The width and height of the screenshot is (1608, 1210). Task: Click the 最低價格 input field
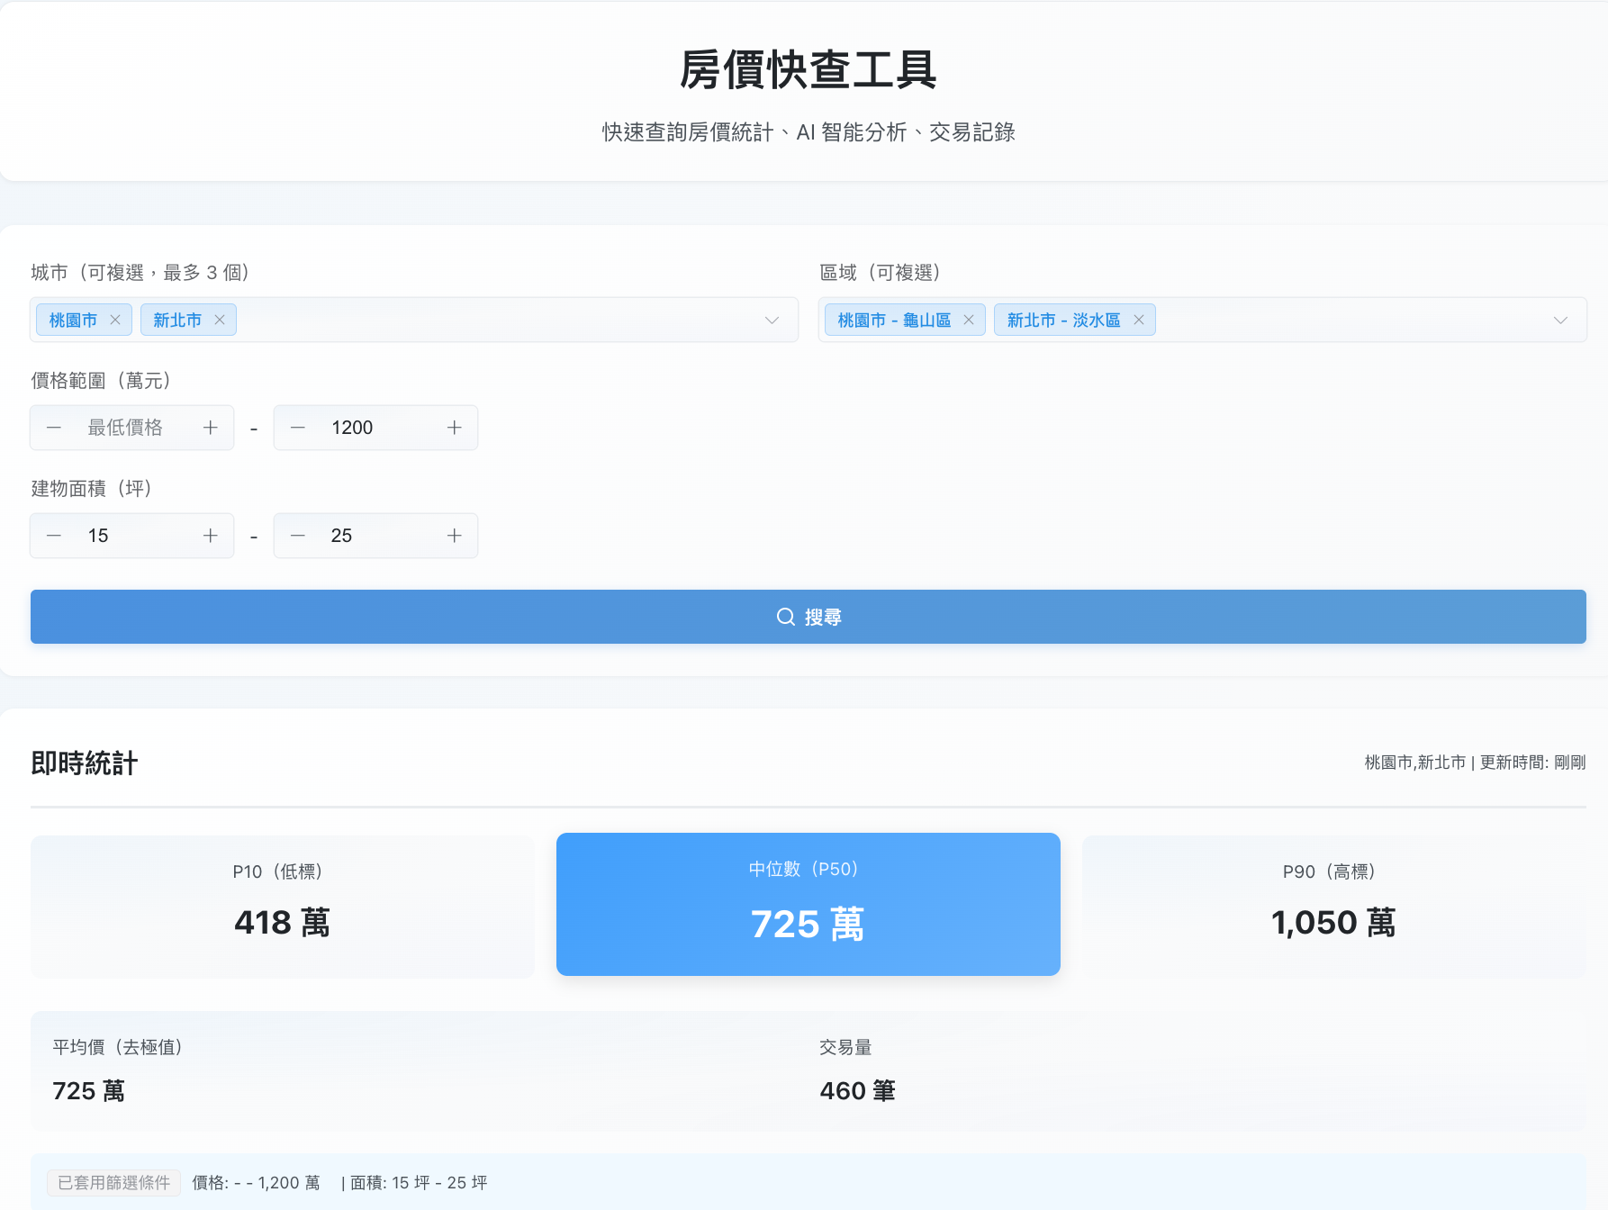(x=131, y=428)
